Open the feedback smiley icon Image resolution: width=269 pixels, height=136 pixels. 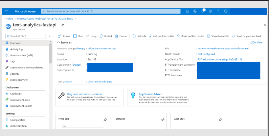tap(226, 11)
